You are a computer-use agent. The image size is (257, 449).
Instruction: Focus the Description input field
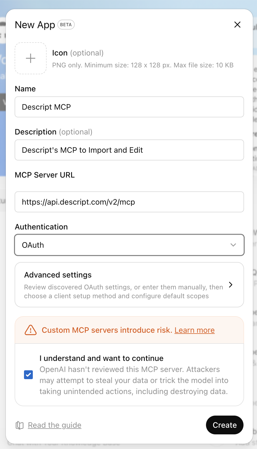[129, 150]
